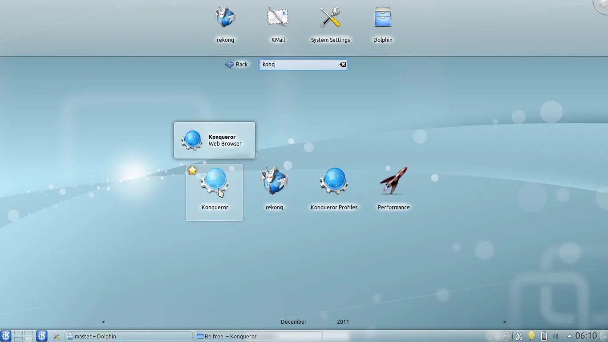This screenshot has width=608, height=342.
Task: Go back using the Back button
Action: (x=236, y=65)
